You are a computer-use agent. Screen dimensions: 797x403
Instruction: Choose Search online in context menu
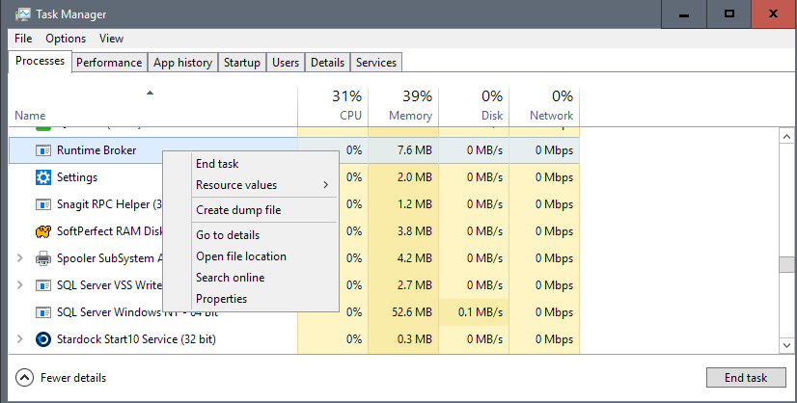[x=264, y=278]
